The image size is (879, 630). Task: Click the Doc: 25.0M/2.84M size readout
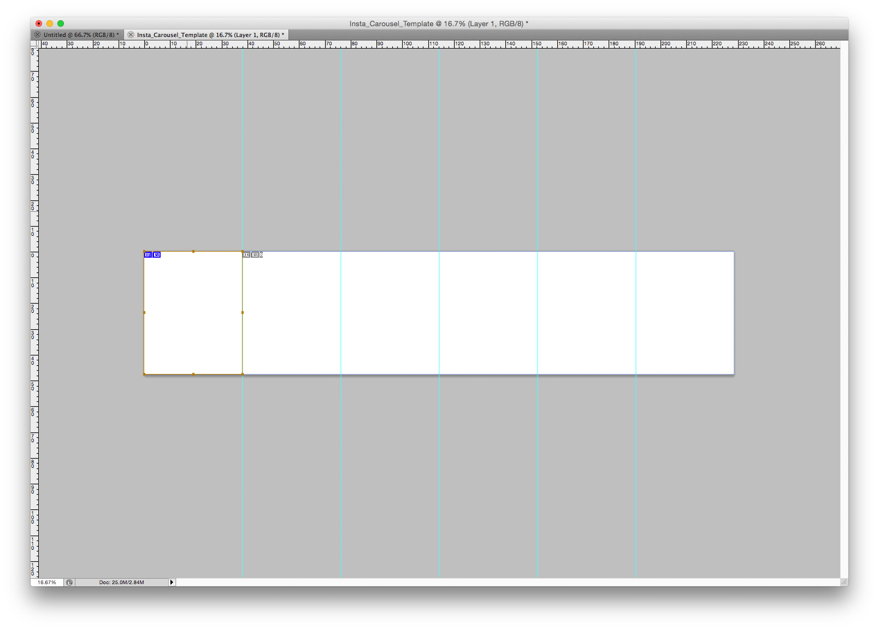coord(121,583)
